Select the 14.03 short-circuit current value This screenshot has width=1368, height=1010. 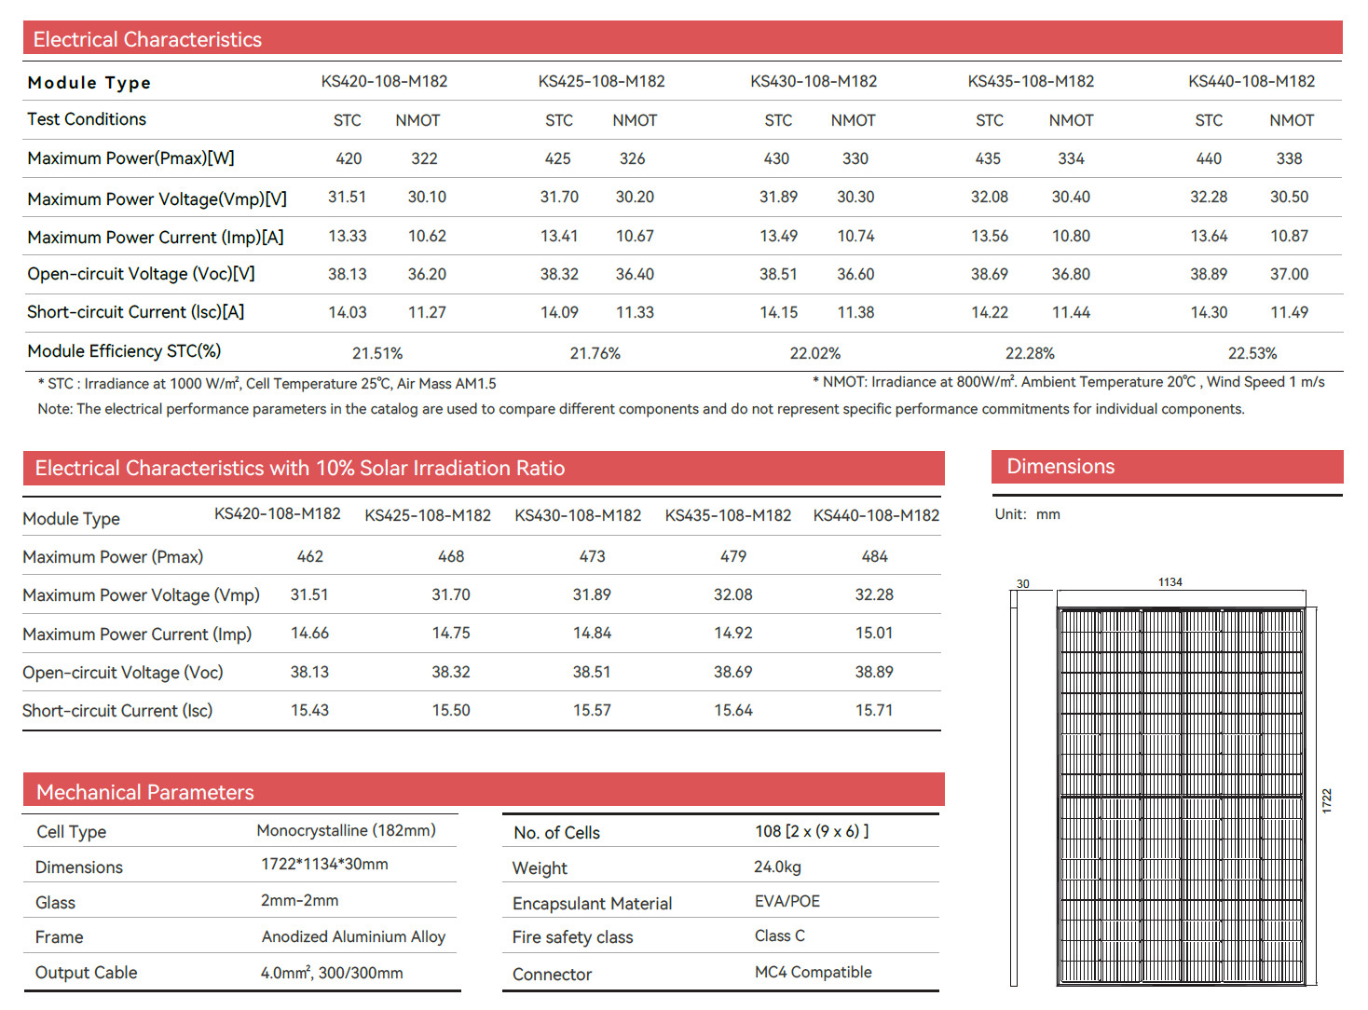pos(348,312)
